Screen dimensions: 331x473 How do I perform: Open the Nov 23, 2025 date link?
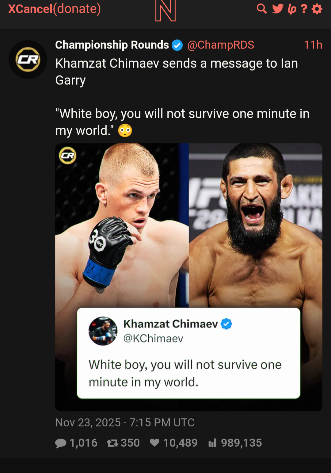(x=125, y=423)
